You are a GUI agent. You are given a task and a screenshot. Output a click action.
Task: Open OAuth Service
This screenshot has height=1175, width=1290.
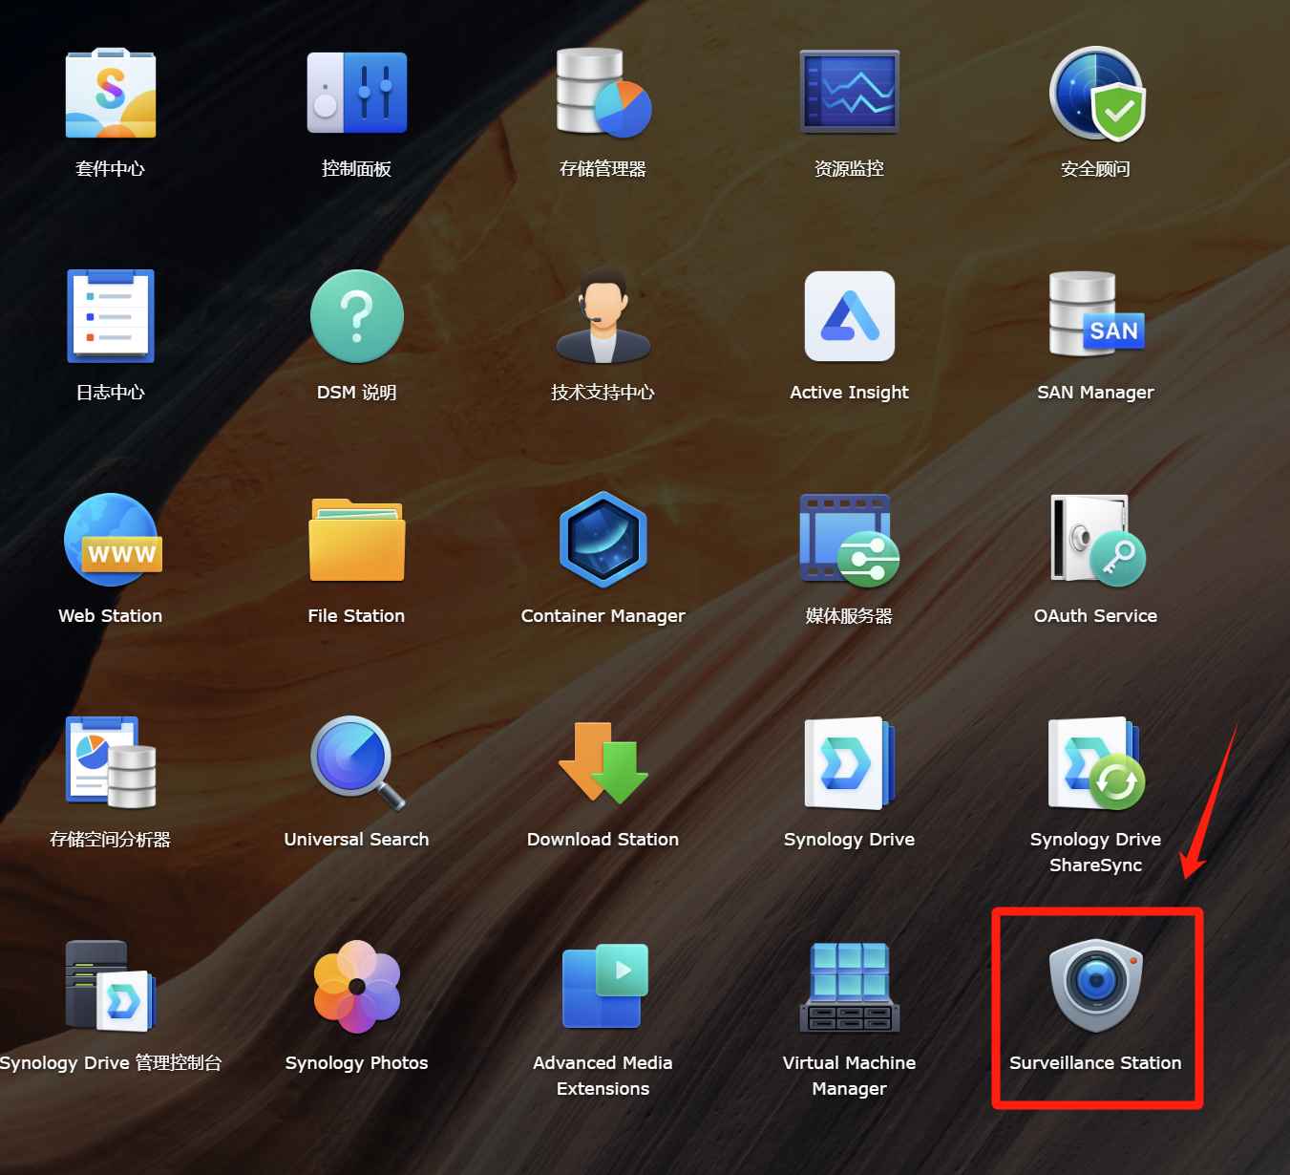[1097, 540]
